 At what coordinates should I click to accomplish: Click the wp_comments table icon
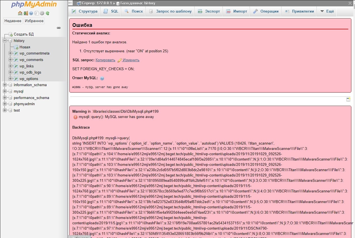pyautogui.click(x=16, y=60)
